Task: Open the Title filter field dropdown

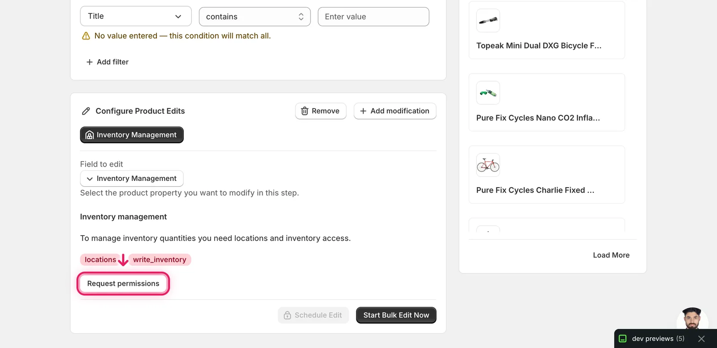Action: click(x=136, y=16)
